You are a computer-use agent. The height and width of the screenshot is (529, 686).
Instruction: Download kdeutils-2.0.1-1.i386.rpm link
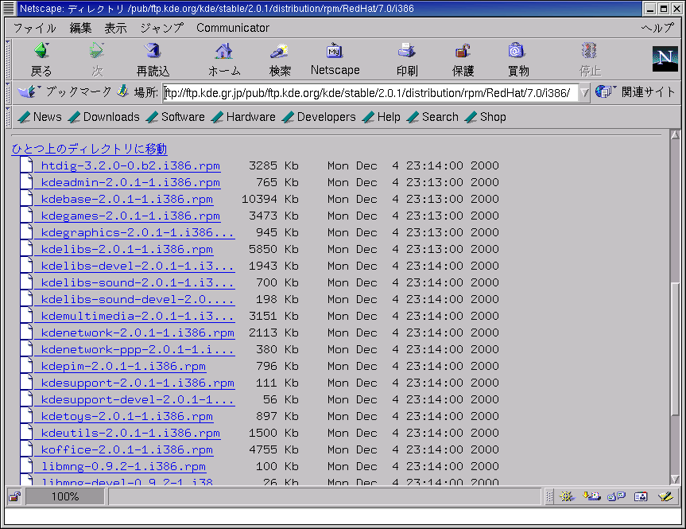(x=130, y=432)
